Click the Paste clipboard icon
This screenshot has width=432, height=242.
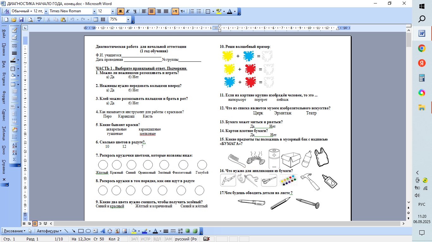point(63,20)
